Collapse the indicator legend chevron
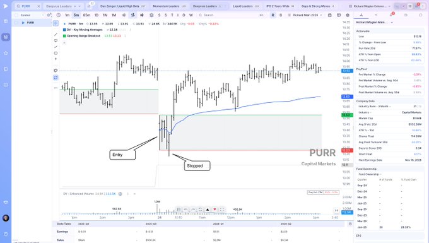 [x=64, y=43]
